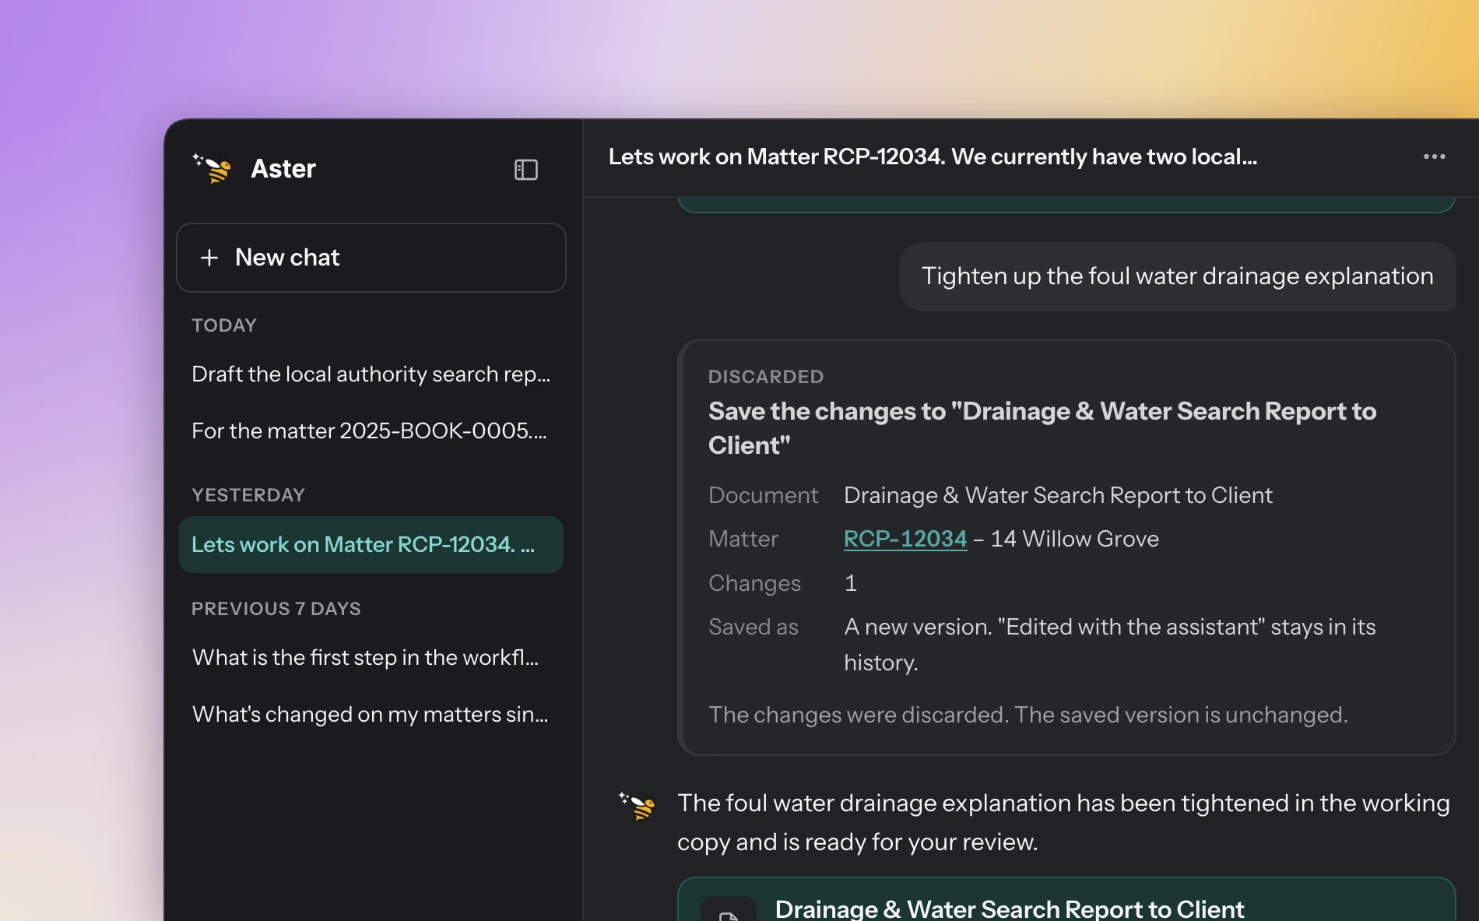Click 'A new version' Saved as text
The image size is (1479, 921).
tap(1110, 645)
